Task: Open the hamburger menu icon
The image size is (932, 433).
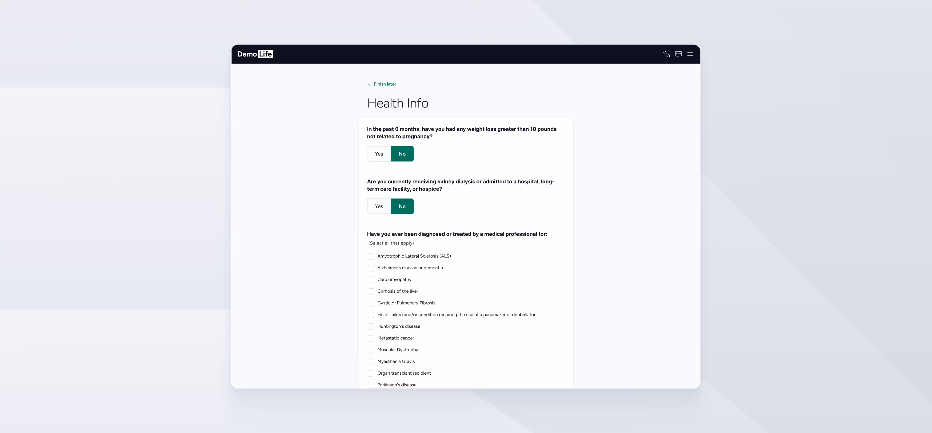Action: pyautogui.click(x=690, y=54)
